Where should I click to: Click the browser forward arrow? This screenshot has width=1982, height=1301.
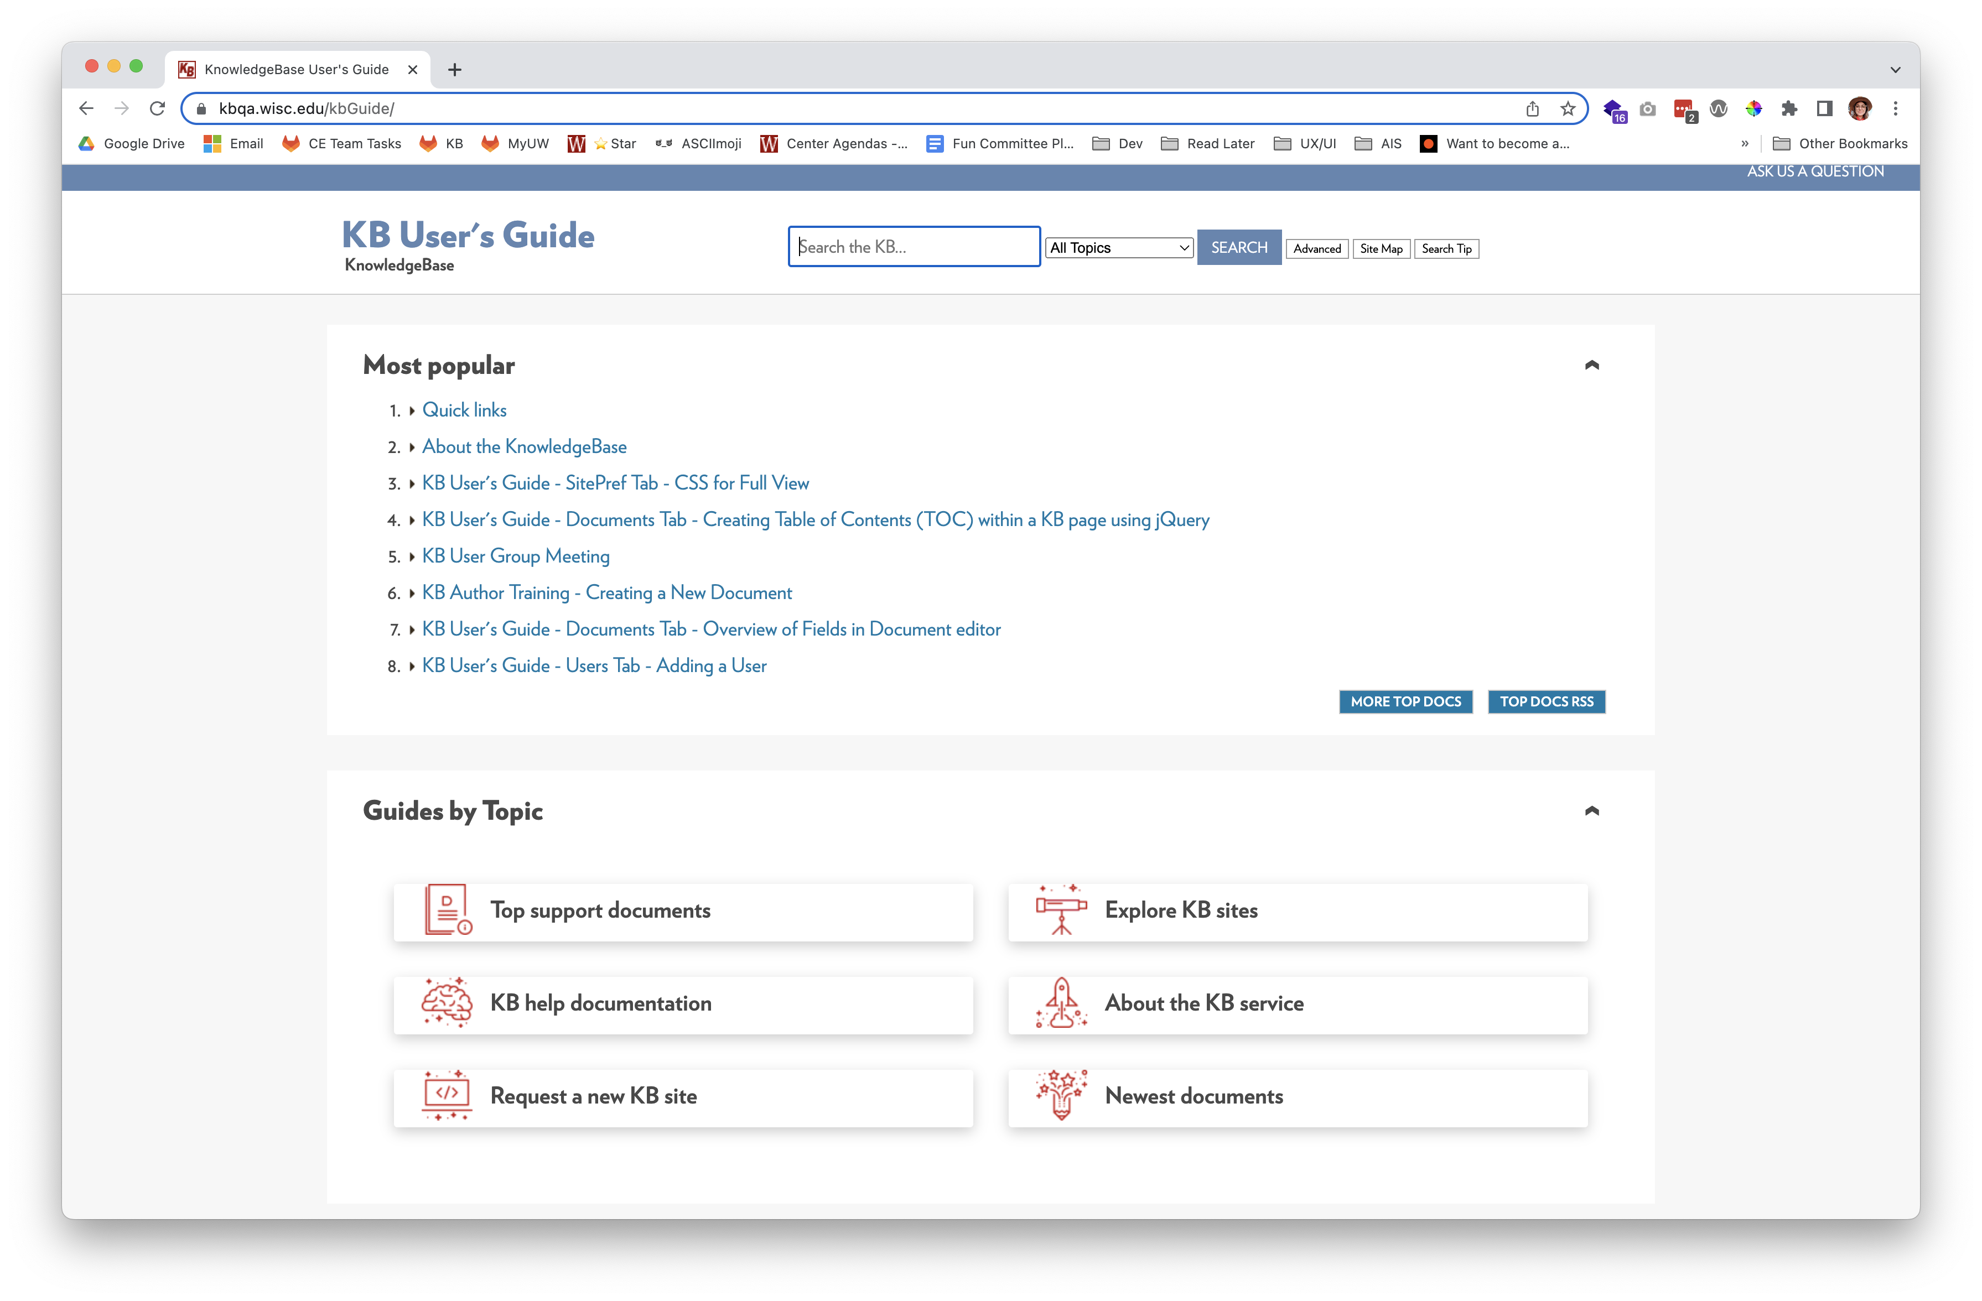tap(122, 108)
